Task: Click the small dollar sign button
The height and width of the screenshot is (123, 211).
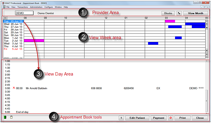Action: [x=121, y=118]
